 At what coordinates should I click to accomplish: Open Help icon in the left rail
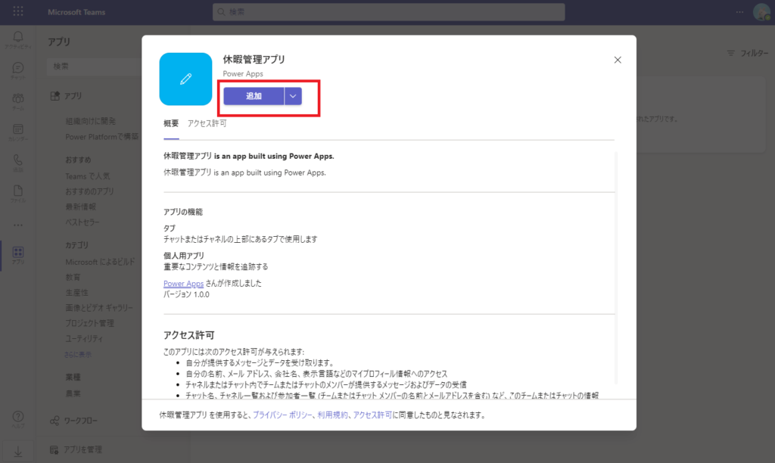(x=18, y=419)
